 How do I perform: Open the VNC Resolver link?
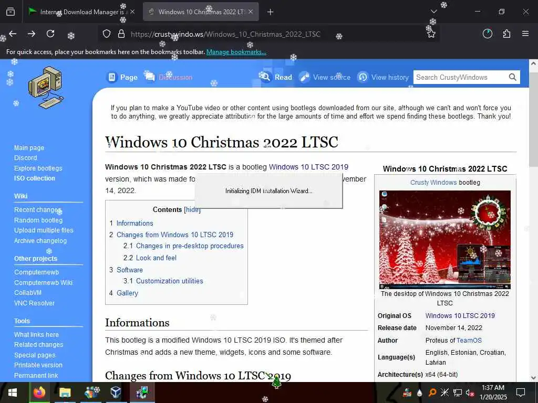(x=34, y=303)
